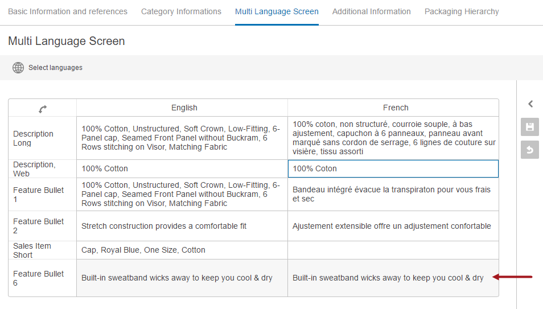Edit the French Description Web field

[x=393, y=168]
